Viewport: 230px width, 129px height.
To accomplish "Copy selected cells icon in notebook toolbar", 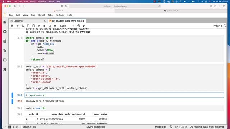I will (x=28, y=26).
